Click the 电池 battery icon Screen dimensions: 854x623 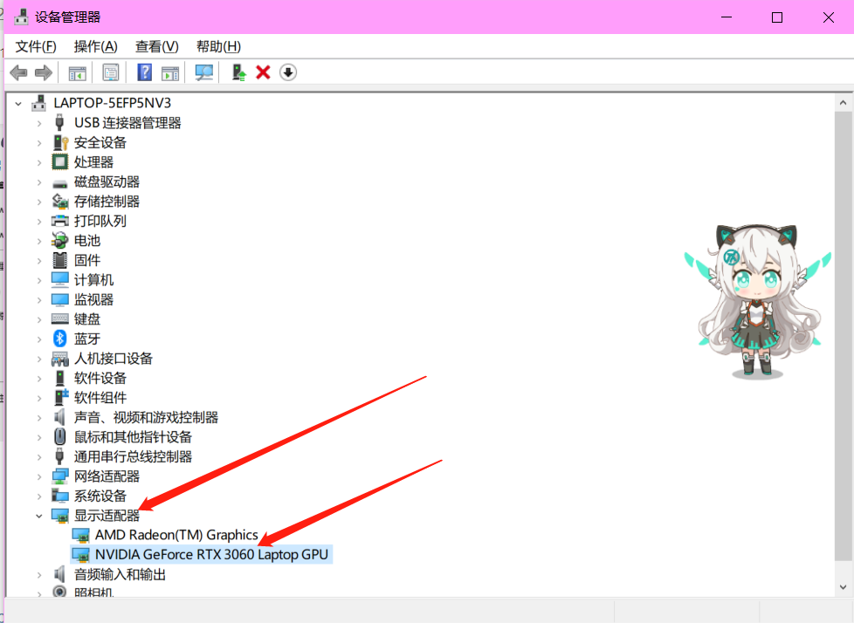tap(60, 241)
